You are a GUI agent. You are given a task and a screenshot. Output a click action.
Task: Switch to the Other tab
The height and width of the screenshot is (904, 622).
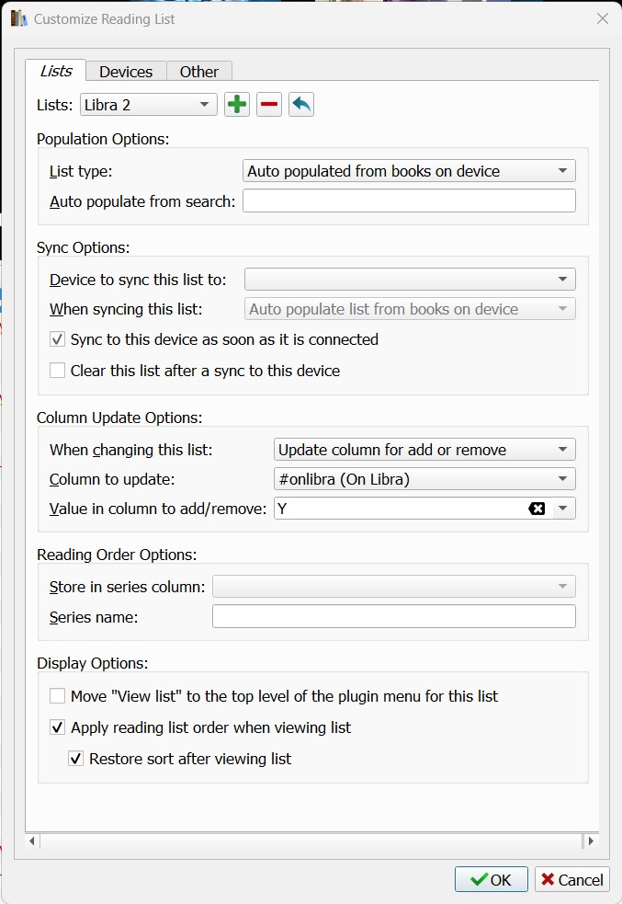(199, 72)
